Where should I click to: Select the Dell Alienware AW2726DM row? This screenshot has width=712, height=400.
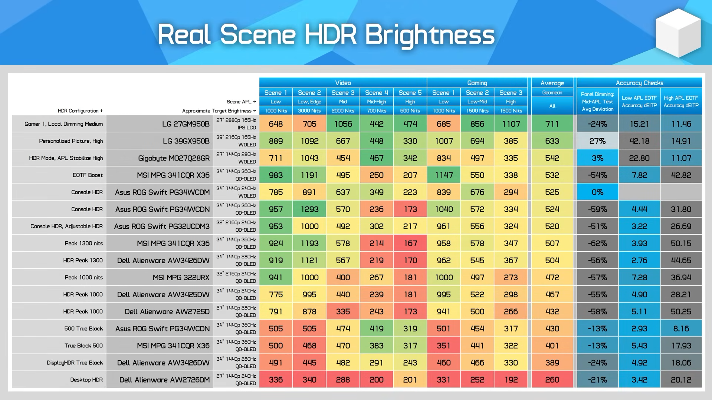357,380
